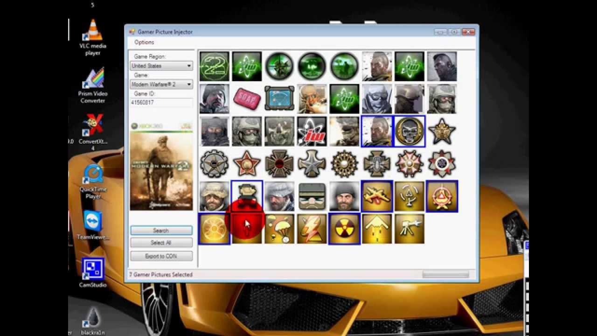Click the "7 Gamer Pictures Selected" status text
Image resolution: width=597 pixels, height=336 pixels.
[x=161, y=275]
